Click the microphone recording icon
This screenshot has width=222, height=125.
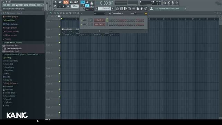point(173,3)
